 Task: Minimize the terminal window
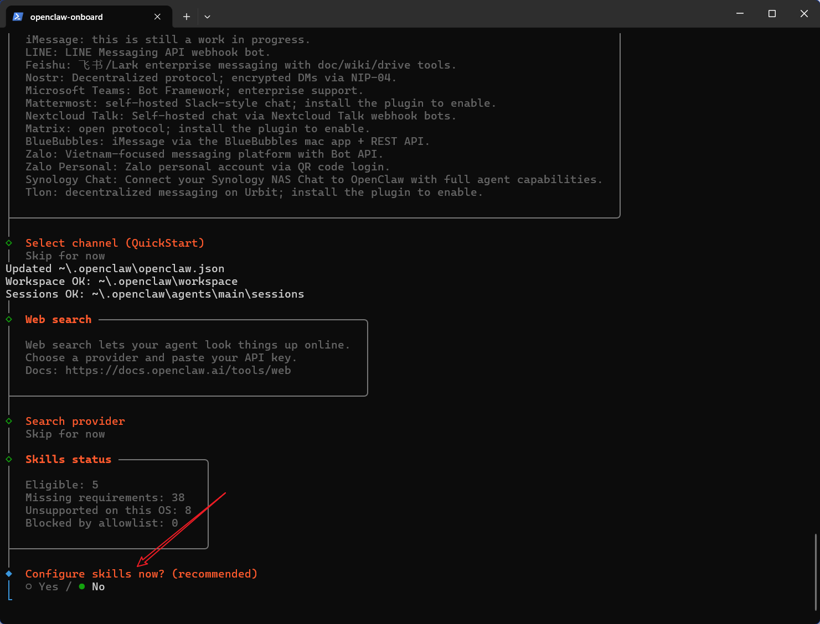740,13
